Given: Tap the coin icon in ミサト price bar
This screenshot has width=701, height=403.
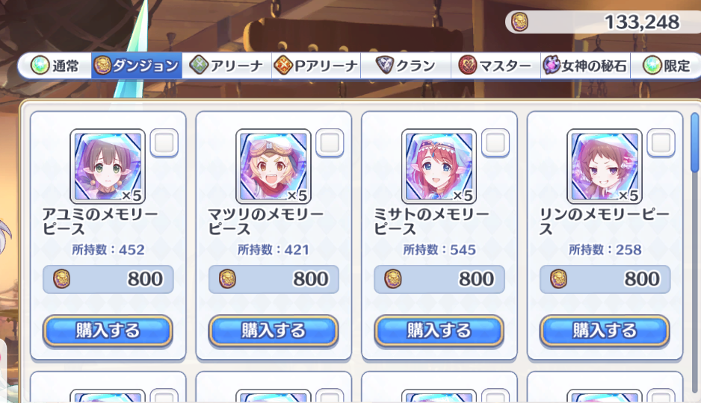Looking at the screenshot, I should [x=393, y=279].
